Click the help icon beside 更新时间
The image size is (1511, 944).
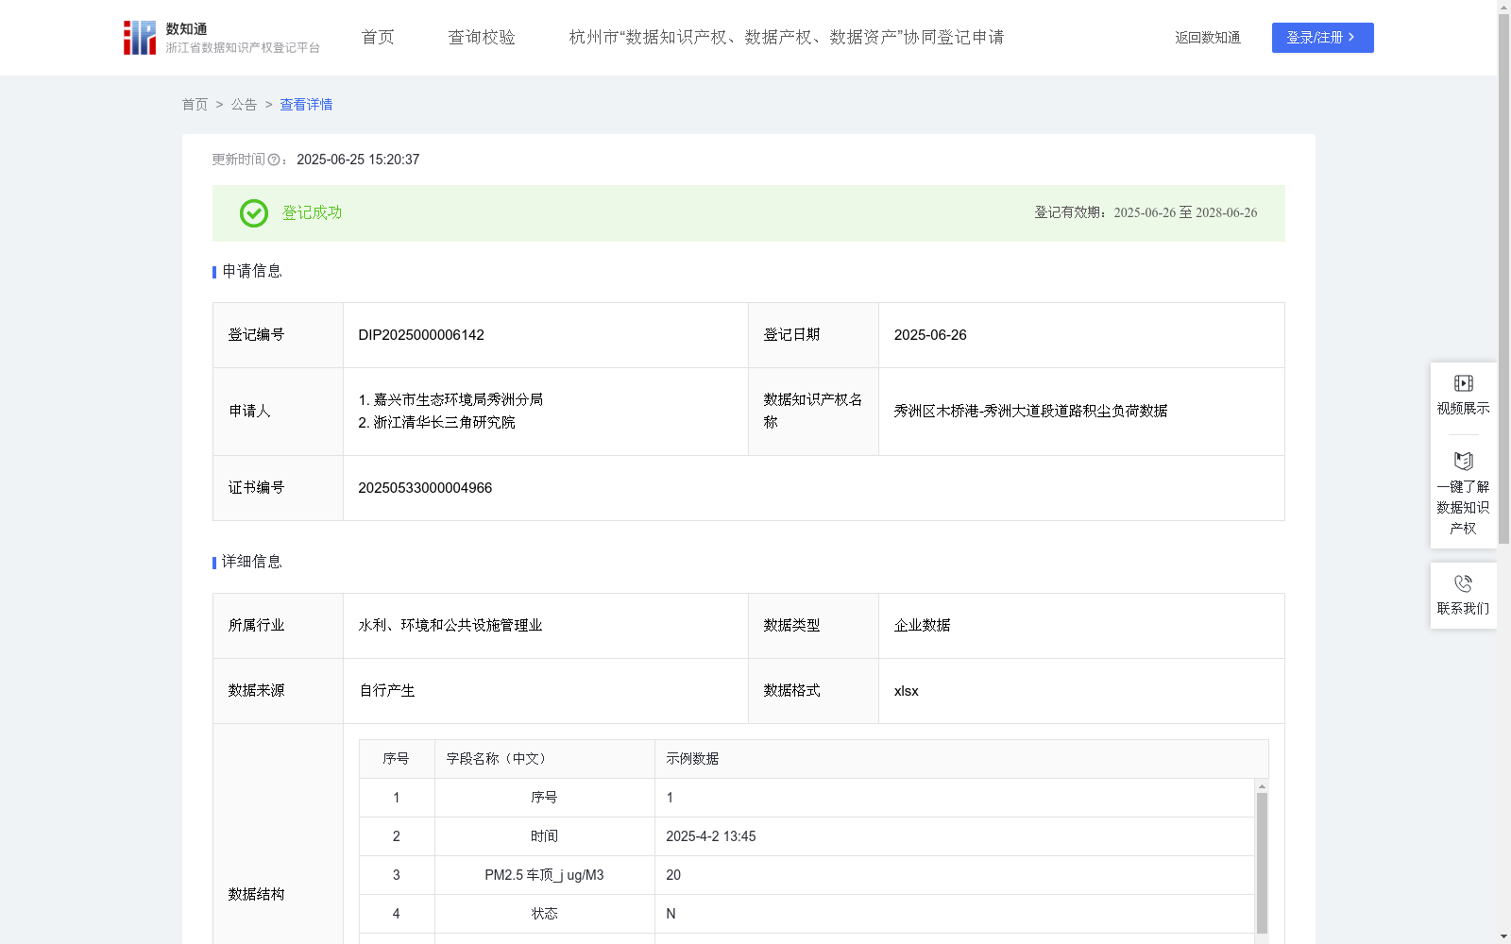[x=274, y=160]
